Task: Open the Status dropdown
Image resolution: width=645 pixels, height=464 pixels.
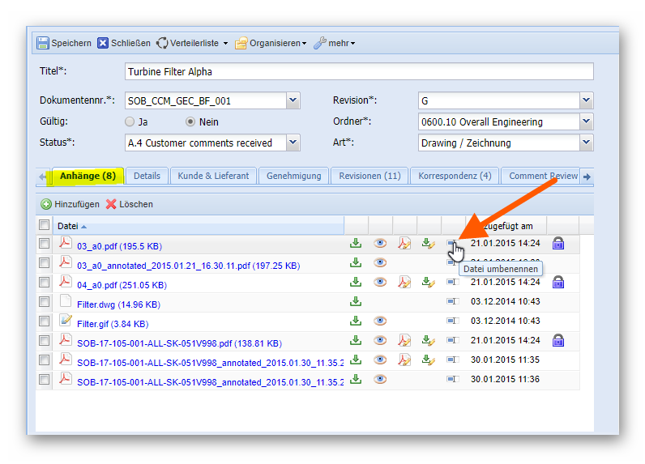Action: click(x=293, y=143)
